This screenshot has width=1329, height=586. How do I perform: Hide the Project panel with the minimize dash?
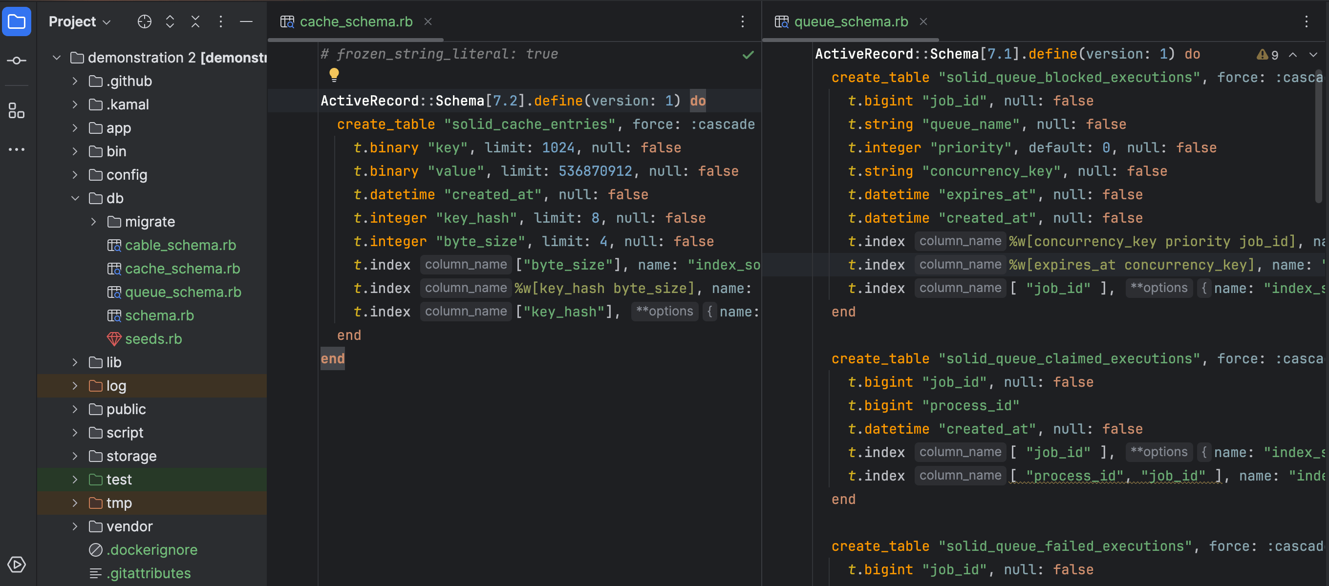pos(246,21)
